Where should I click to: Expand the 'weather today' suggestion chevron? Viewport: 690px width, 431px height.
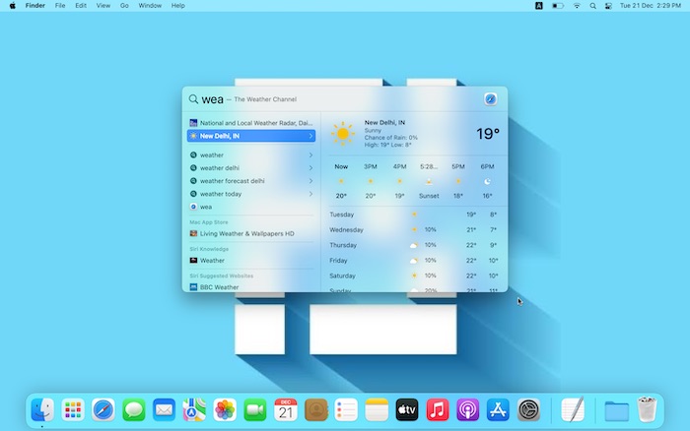pyautogui.click(x=310, y=194)
